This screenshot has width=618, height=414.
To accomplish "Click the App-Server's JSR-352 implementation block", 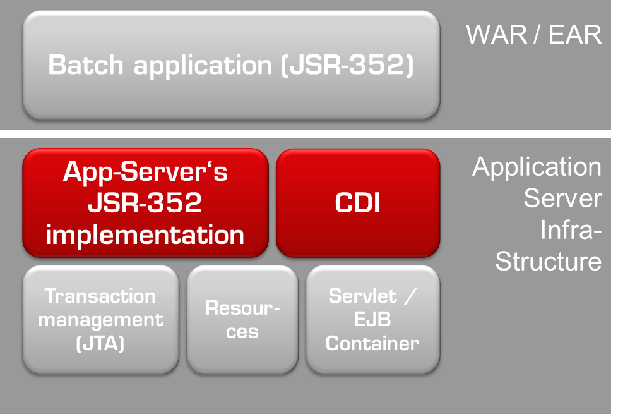I will pyautogui.click(x=145, y=203).
